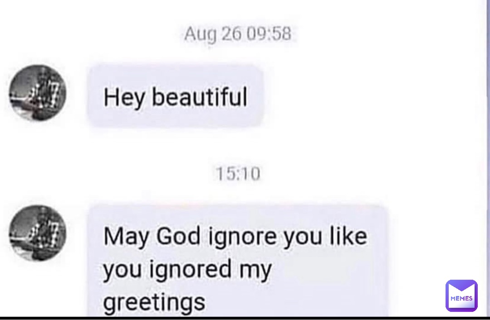Click the word beautiful in first message
Viewport: 490px width, 320px height.
[199, 97]
